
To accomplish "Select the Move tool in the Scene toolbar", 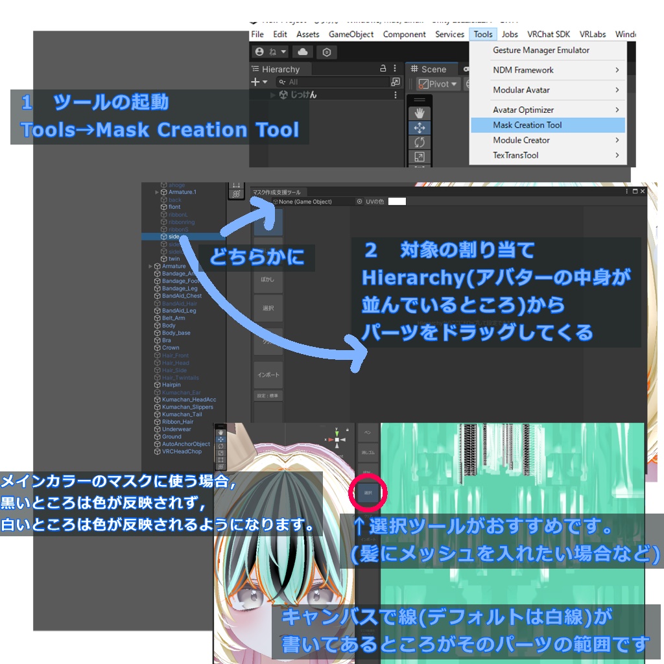I will pos(420,127).
